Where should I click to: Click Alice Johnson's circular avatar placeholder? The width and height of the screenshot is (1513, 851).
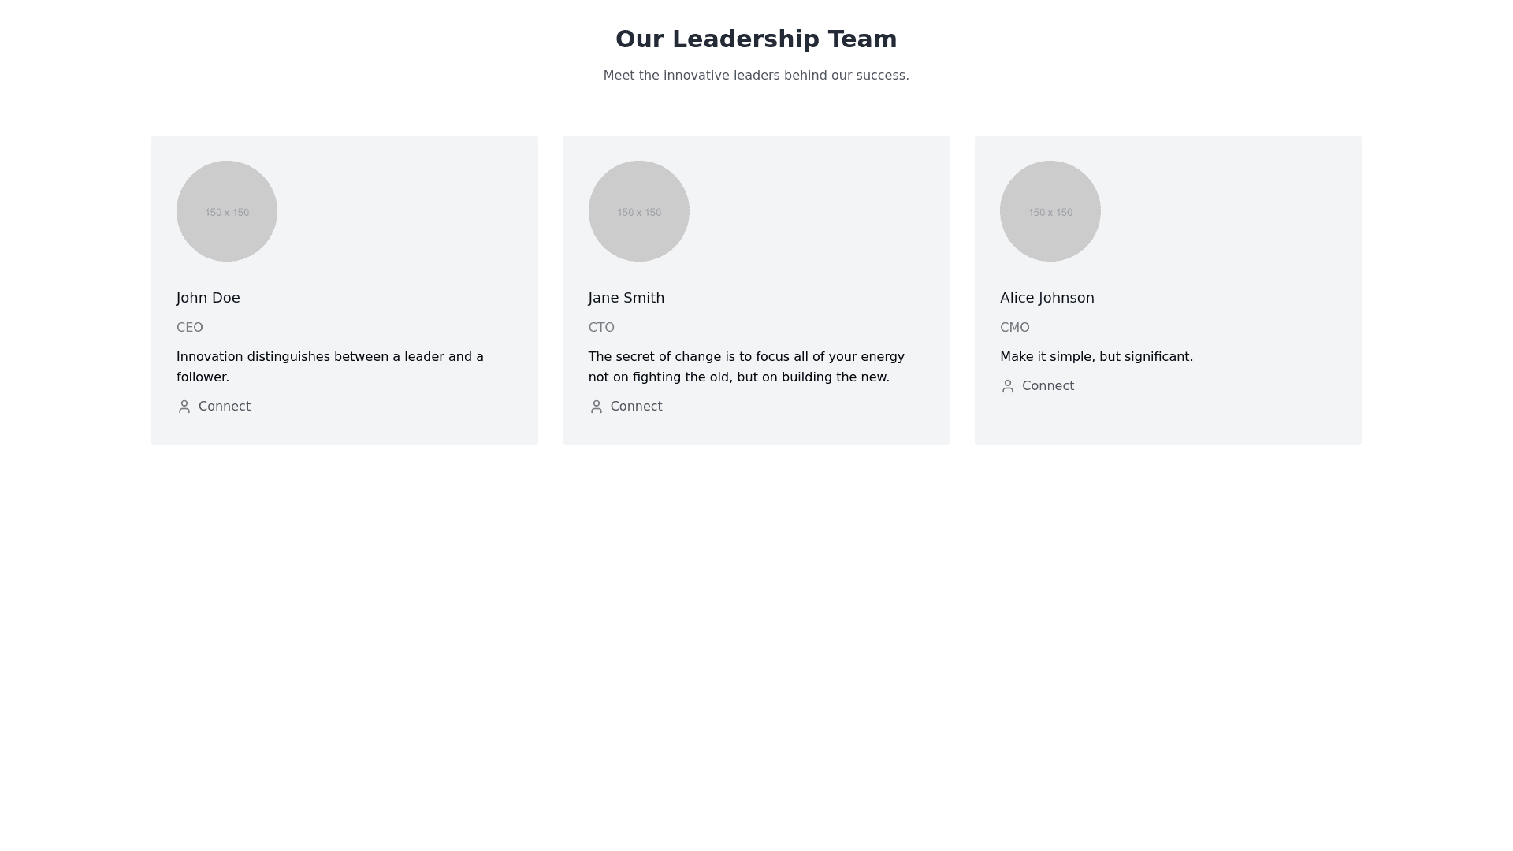pyautogui.click(x=1050, y=211)
